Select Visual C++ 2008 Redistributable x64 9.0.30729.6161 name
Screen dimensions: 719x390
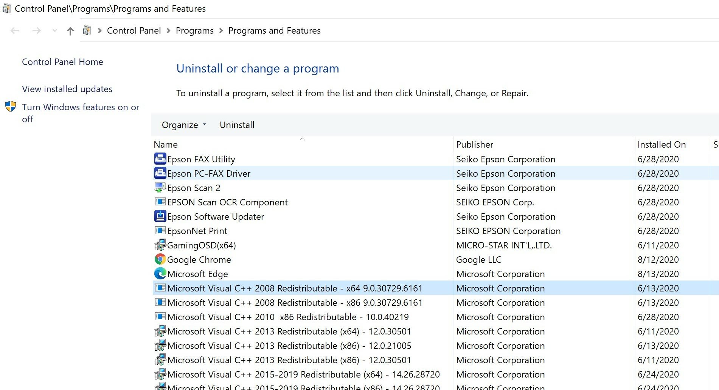pyautogui.click(x=295, y=288)
